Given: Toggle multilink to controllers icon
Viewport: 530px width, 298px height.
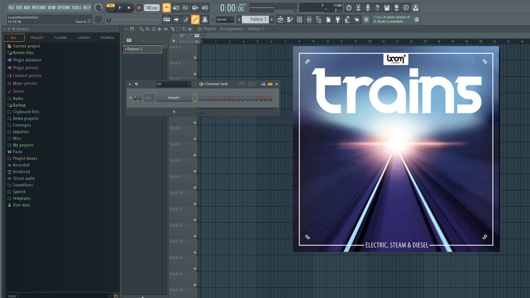Looking at the screenshot, I should point(195,20).
